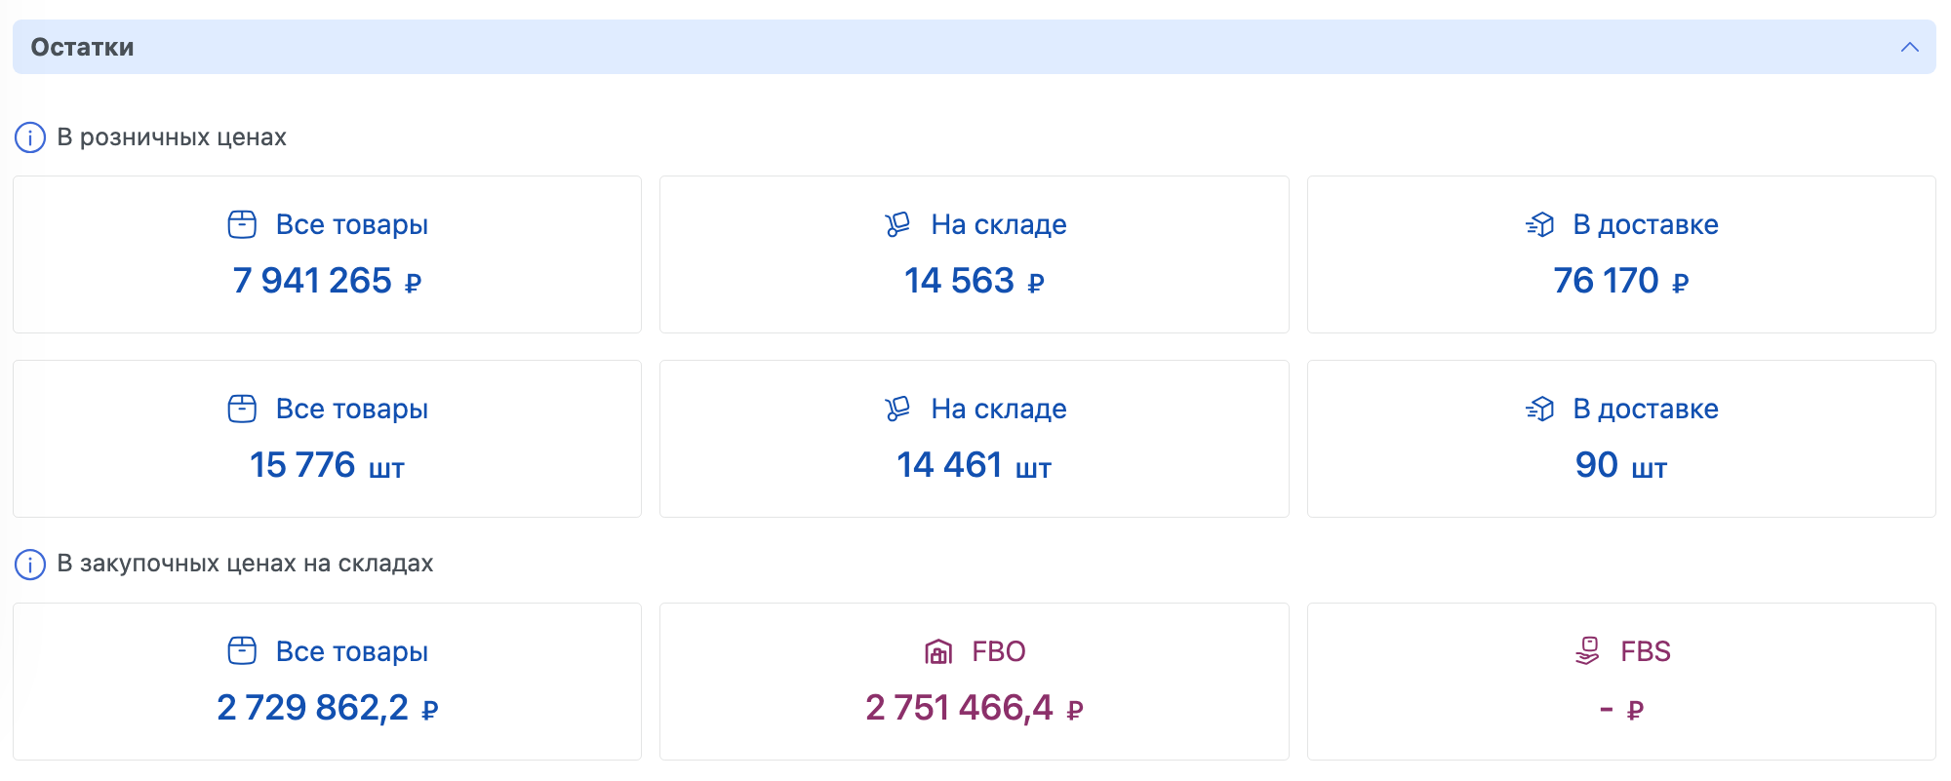Viewport: 1951px width, 781px height.
Task: Click trolley icon on 14 461 шт card
Action: 897,409
